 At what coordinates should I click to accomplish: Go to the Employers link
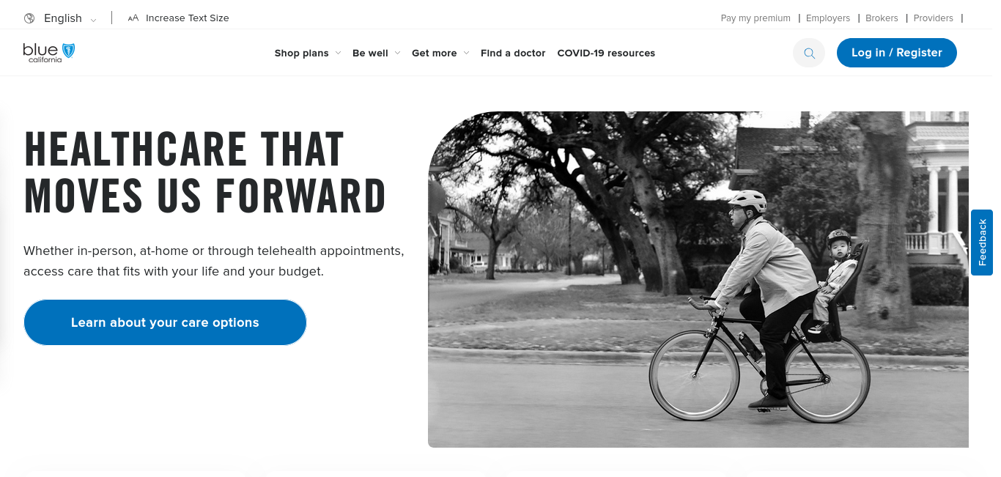pyautogui.click(x=828, y=18)
